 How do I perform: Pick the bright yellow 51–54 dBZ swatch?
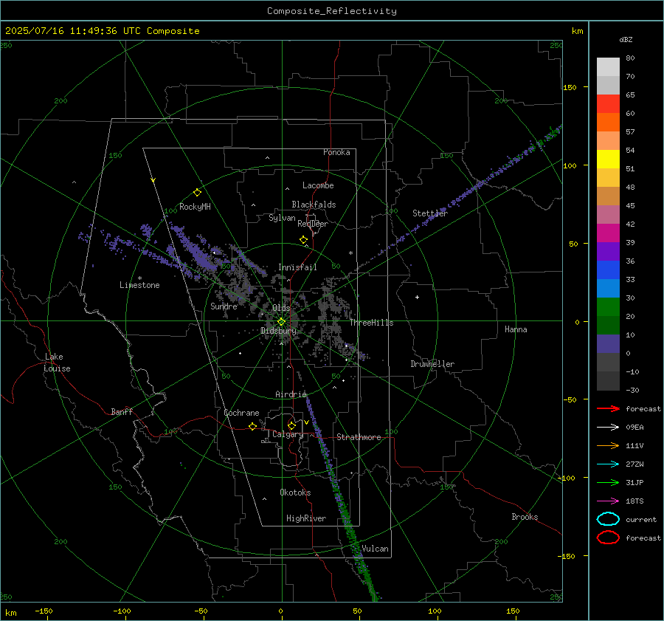click(x=608, y=159)
